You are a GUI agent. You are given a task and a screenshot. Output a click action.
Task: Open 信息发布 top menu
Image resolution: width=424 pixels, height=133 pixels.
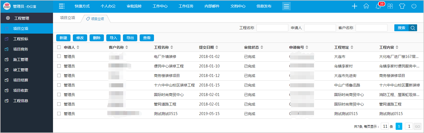pos(264,6)
